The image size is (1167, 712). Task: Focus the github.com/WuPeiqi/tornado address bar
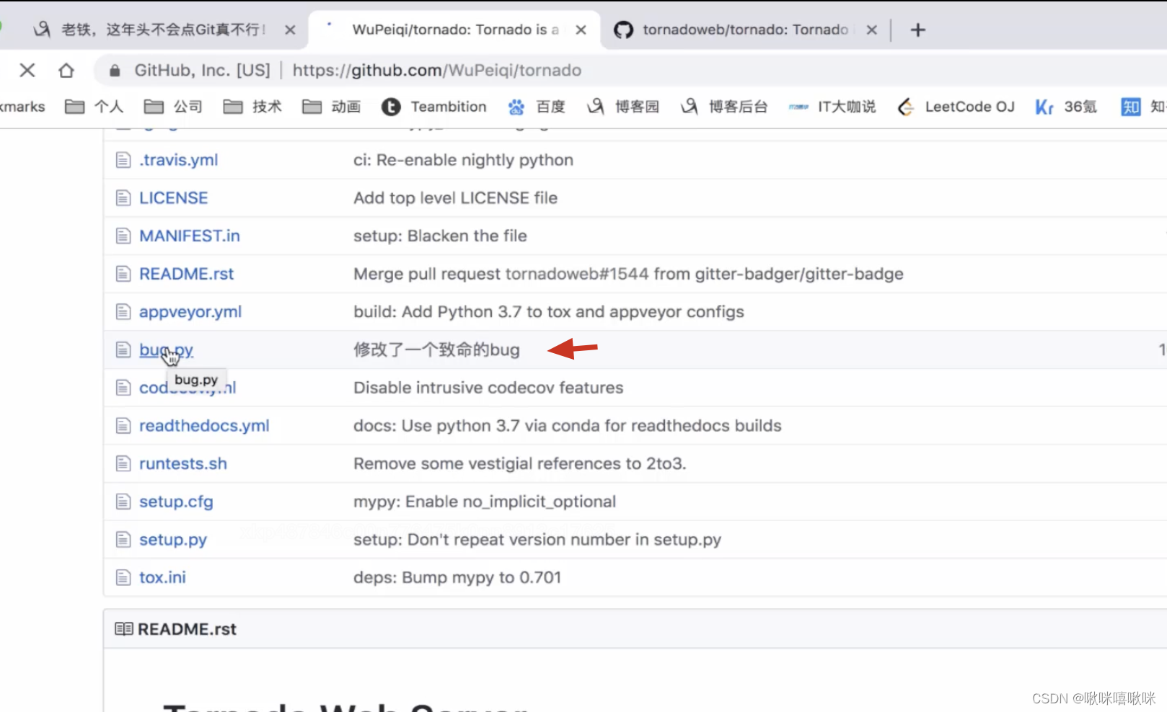tap(436, 70)
